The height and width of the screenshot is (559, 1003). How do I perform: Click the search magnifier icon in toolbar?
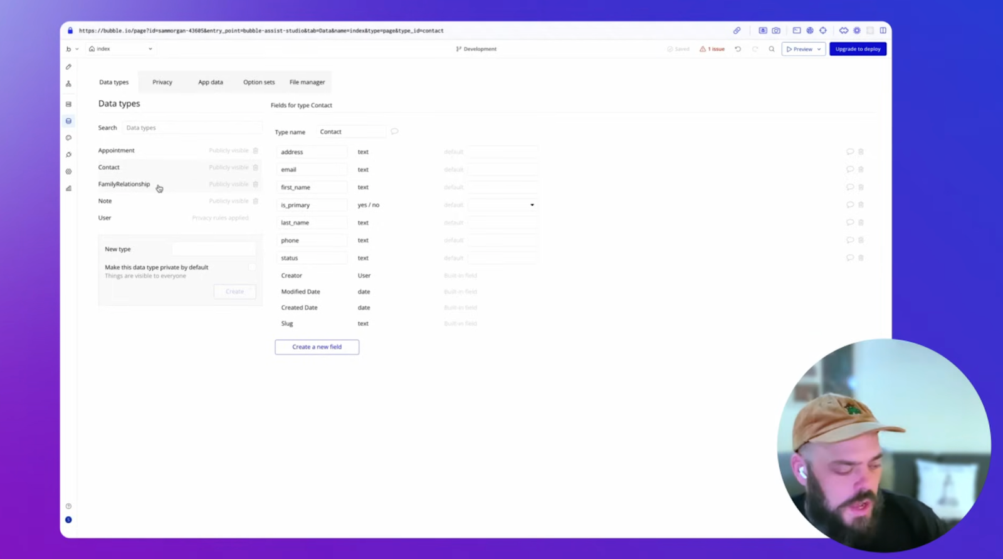tap(772, 49)
